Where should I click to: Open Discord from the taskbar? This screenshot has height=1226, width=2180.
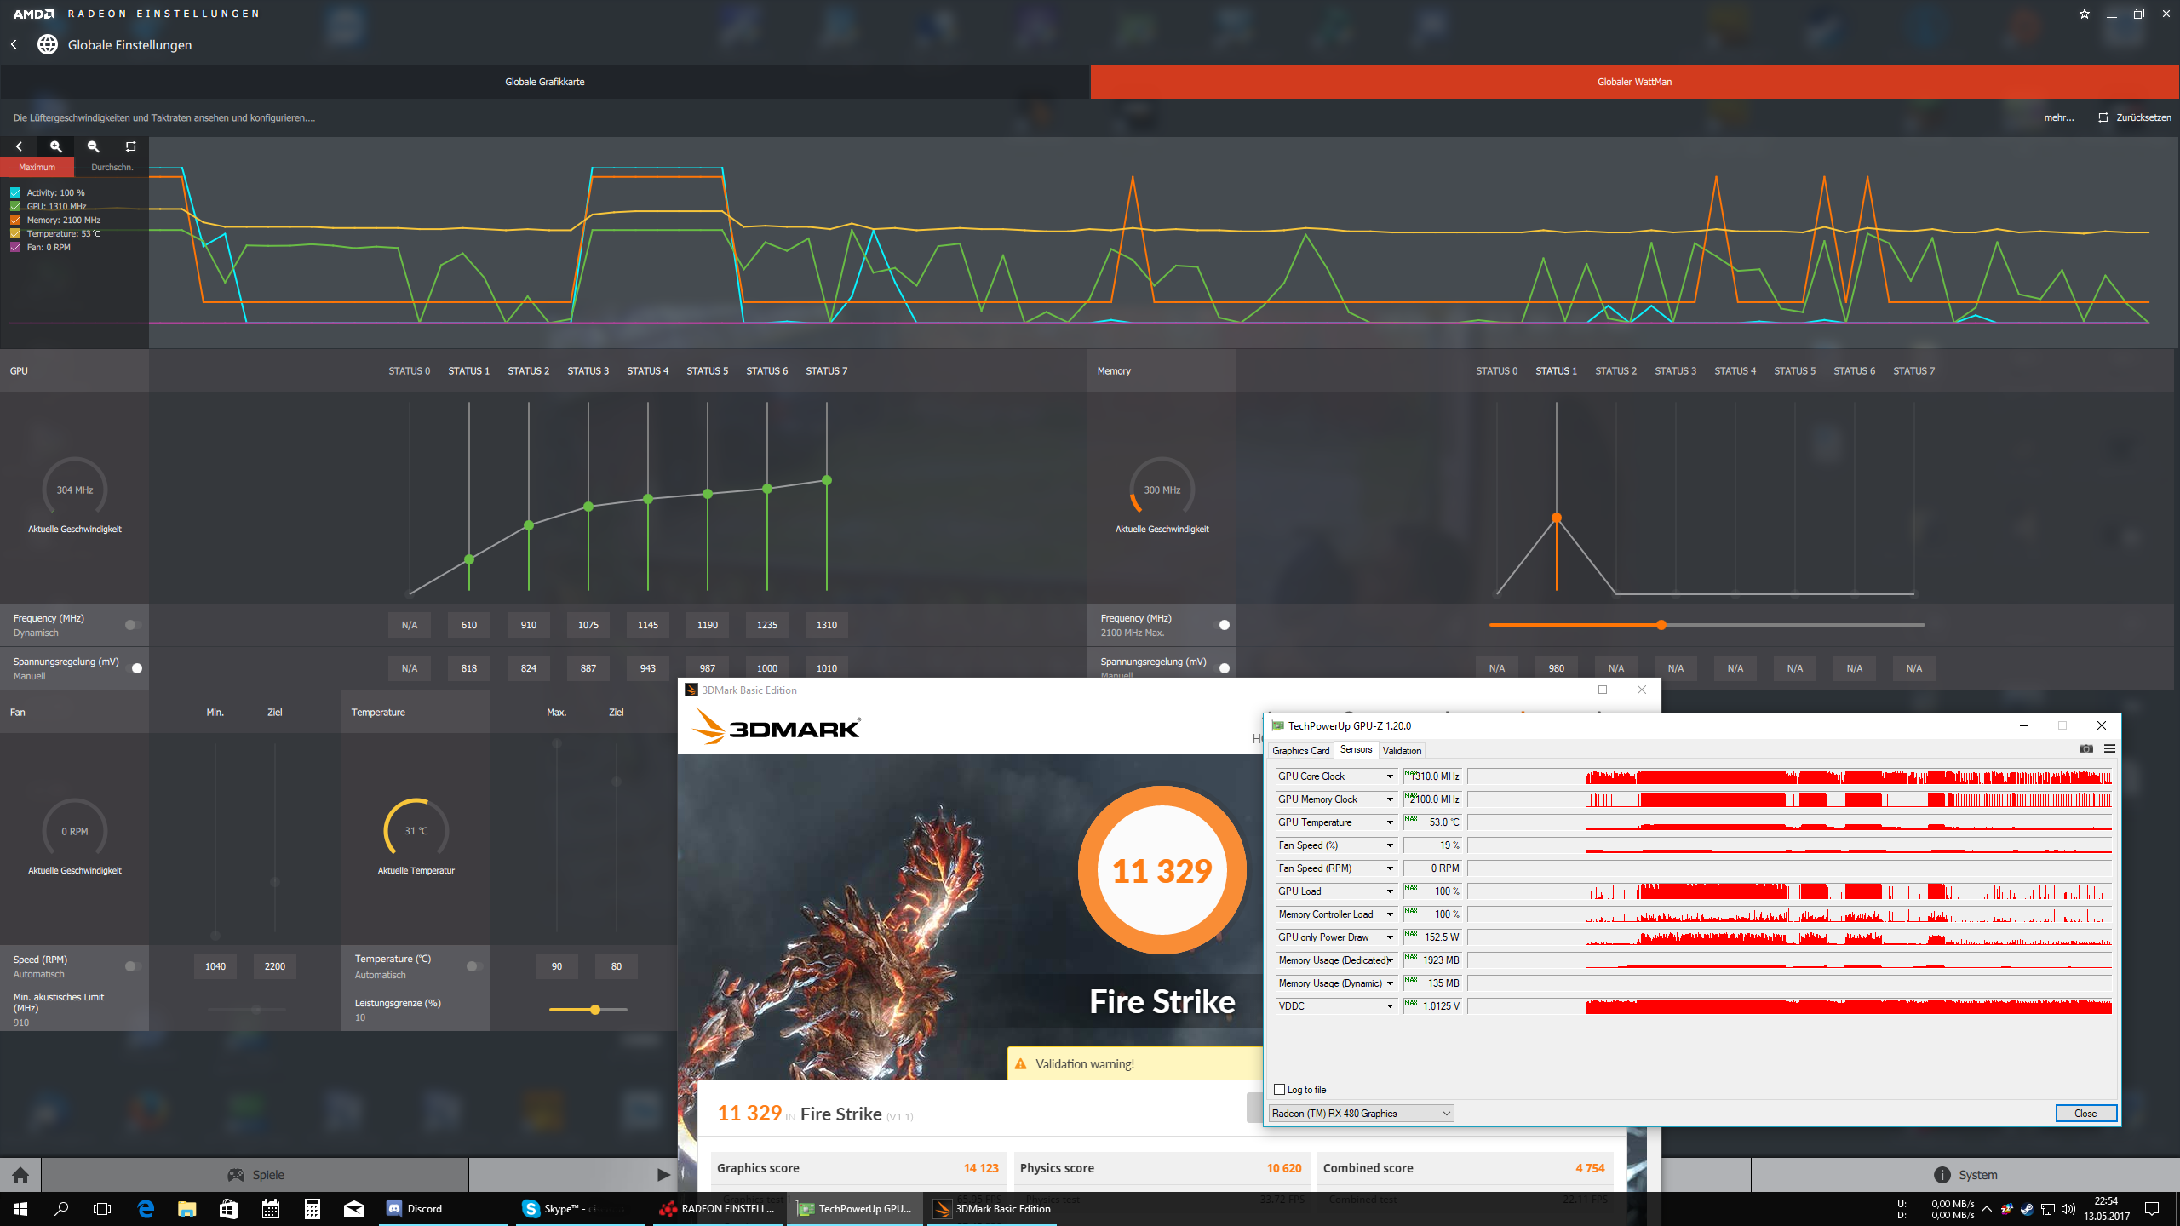[x=416, y=1208]
